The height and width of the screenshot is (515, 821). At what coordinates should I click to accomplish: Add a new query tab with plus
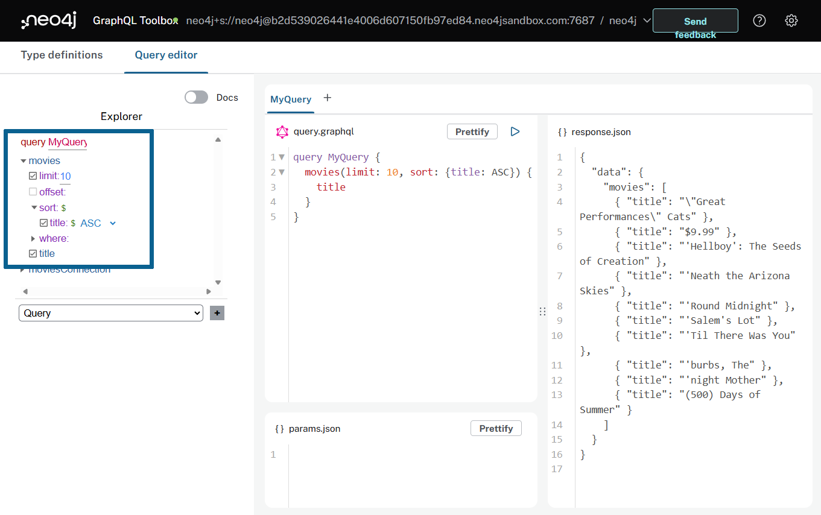(328, 98)
